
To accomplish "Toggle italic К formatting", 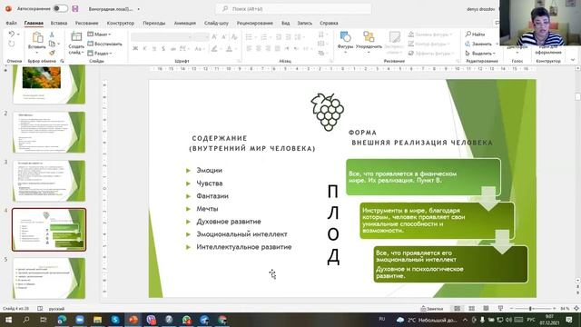I will 144,48.
